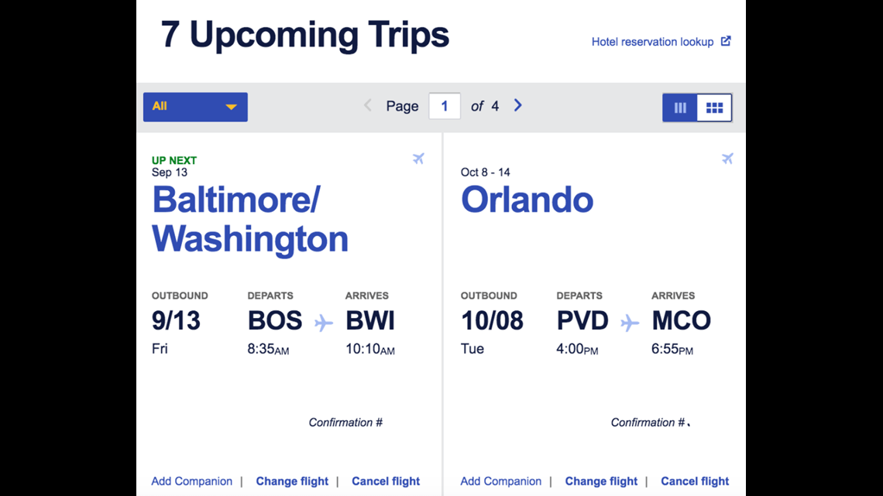This screenshot has height=496, width=883.
Task: Change flight for Orlando trip
Action: (x=601, y=481)
